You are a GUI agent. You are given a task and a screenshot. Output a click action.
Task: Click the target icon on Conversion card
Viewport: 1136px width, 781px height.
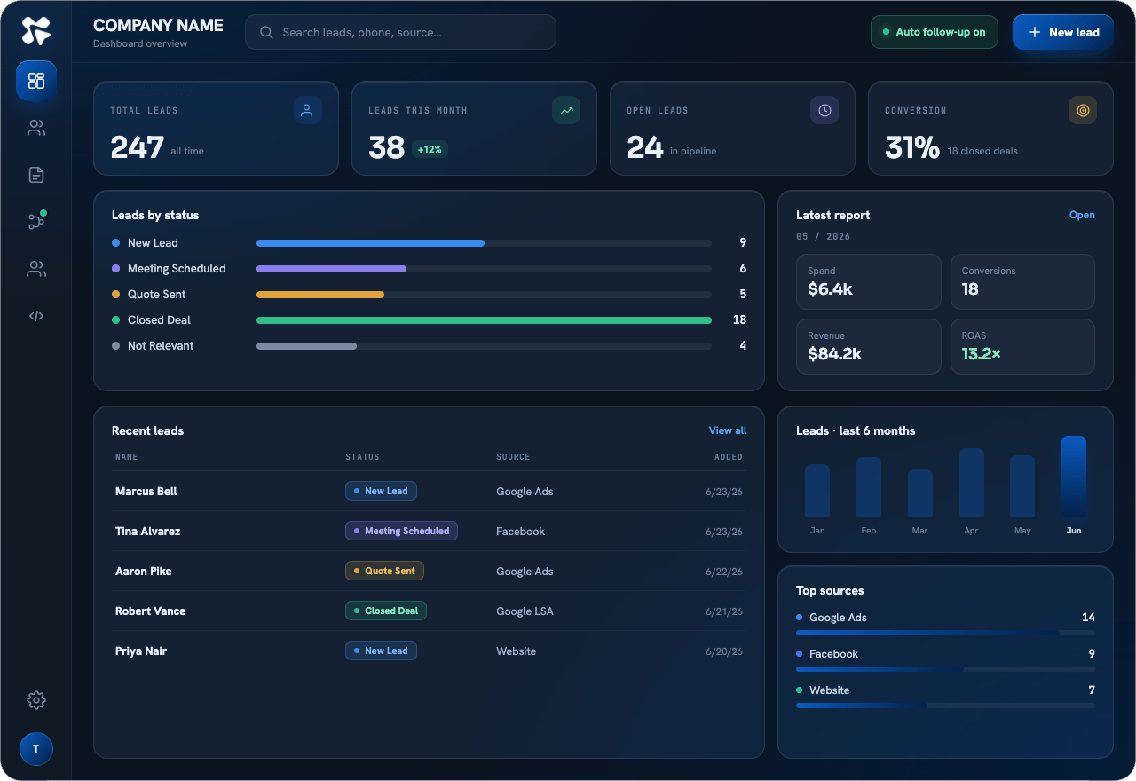pos(1083,110)
